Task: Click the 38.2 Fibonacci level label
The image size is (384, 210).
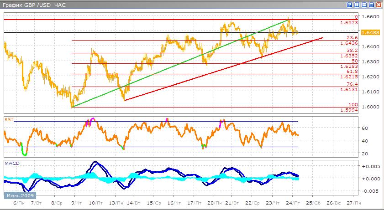Action: (x=352, y=51)
